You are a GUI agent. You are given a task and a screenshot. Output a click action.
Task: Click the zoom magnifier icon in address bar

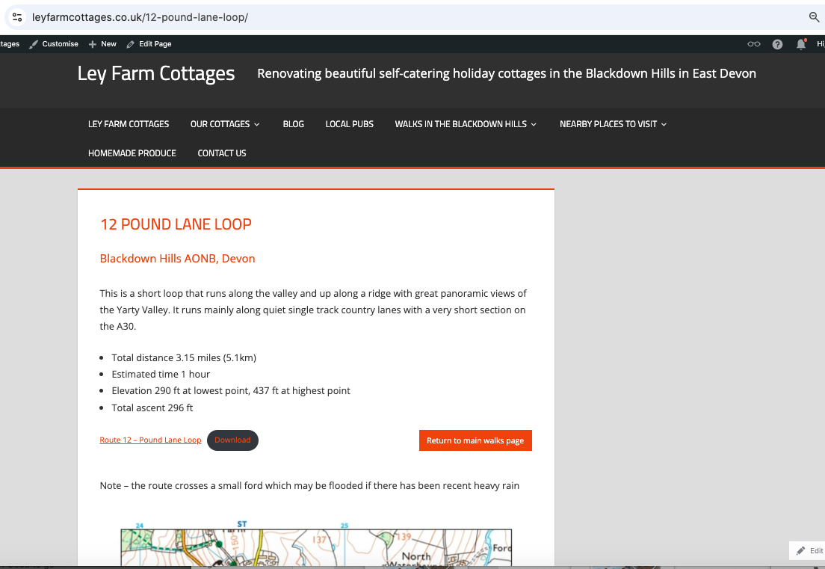tap(815, 17)
